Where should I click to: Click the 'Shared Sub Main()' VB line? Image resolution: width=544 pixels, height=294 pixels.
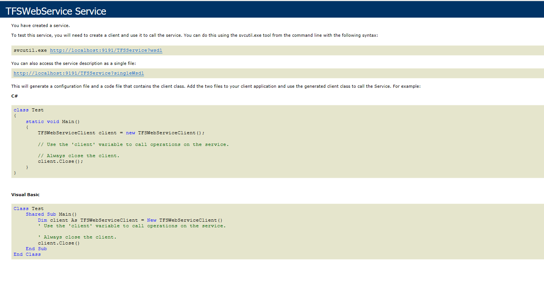pos(51,214)
